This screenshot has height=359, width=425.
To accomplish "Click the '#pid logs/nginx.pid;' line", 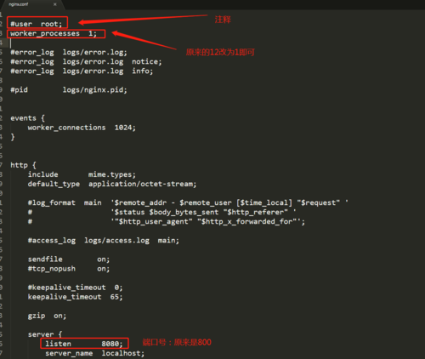I will click(x=69, y=90).
